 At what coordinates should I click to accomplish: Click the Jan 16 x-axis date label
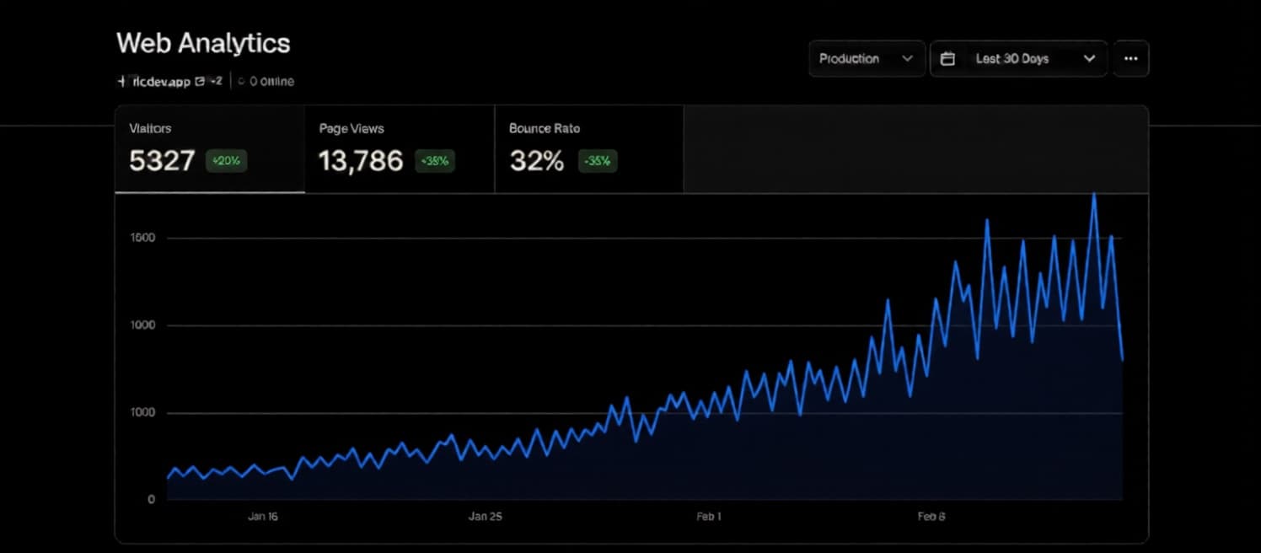(x=263, y=516)
